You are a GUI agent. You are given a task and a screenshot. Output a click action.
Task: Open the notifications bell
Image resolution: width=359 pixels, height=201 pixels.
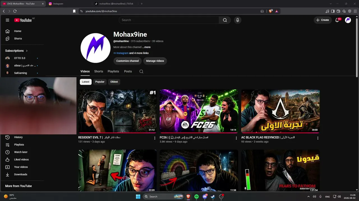point(337,20)
